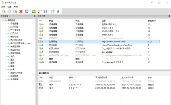171x105 pixels.
Task: Select 打开网址 in the task type tree
Action: pos(14,27)
